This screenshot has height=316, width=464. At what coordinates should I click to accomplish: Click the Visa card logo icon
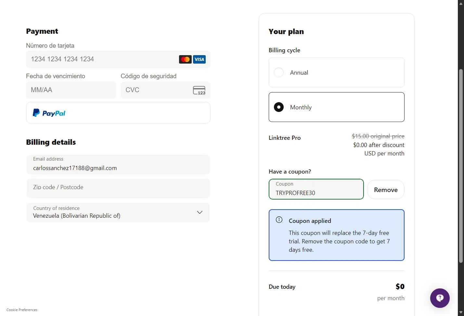[199, 59]
